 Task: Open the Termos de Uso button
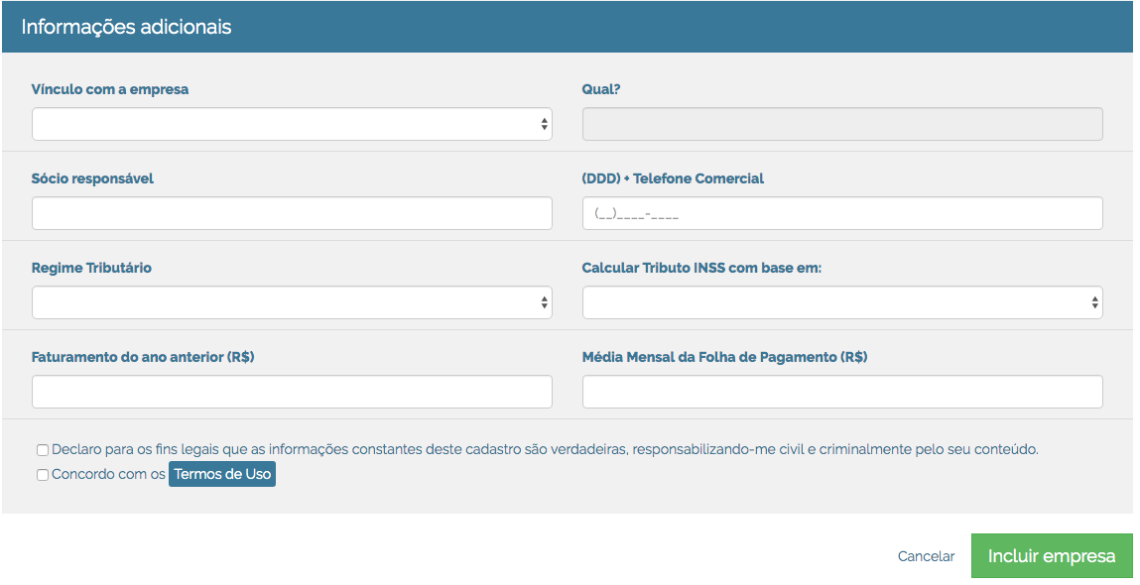tap(222, 474)
